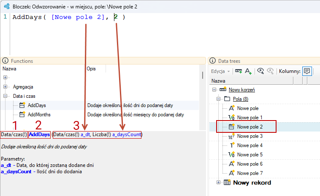Click the Data trees panel header title
Screen dimensions: 320x196
pos(229,61)
